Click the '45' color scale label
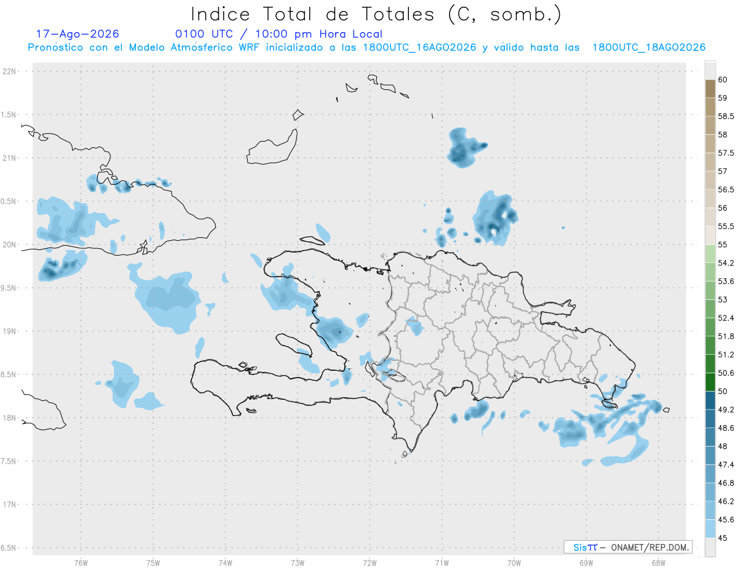Viewport: 739px width, 571px height. point(723,538)
